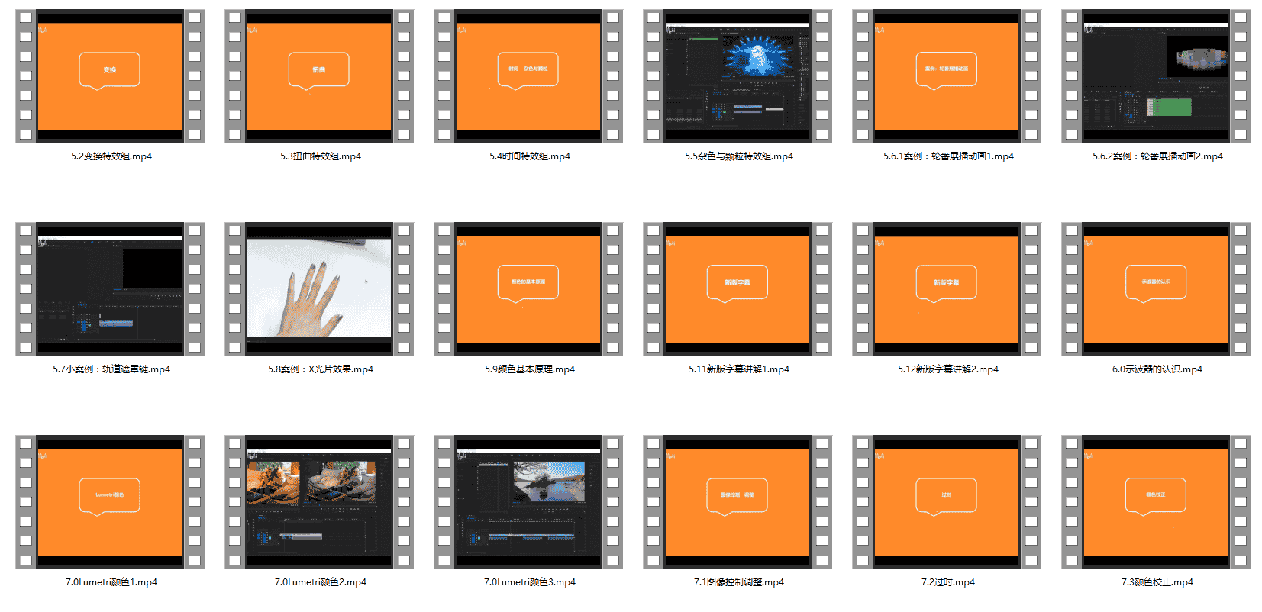Select the 7.2过时.mp4 video thumbnail
Image resolution: width=1262 pixels, height=612 pixels.
(947, 502)
